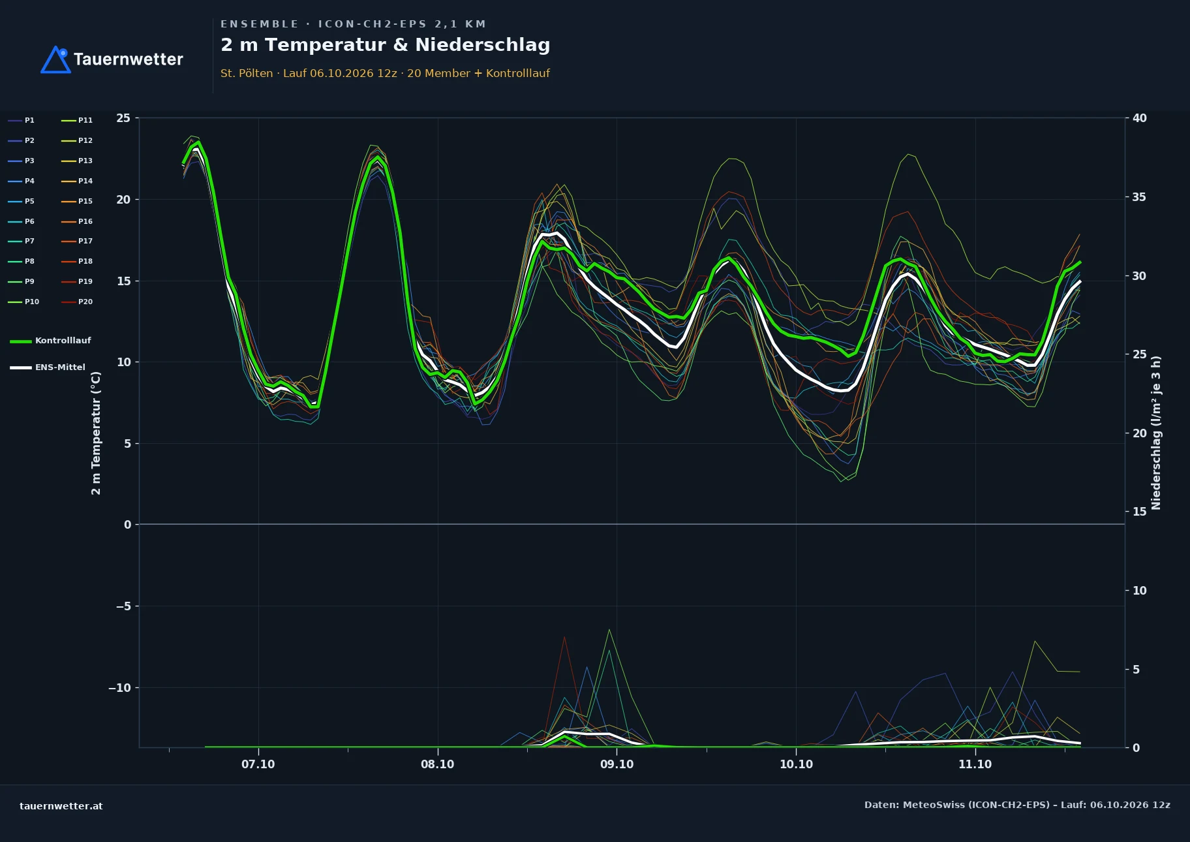Click the 09.10 date axis label
1190x842 pixels.
tap(617, 764)
